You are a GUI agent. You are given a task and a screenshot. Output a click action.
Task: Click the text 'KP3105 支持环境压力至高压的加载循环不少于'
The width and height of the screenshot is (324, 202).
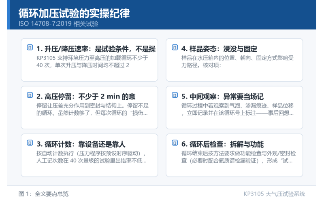tap(92, 58)
